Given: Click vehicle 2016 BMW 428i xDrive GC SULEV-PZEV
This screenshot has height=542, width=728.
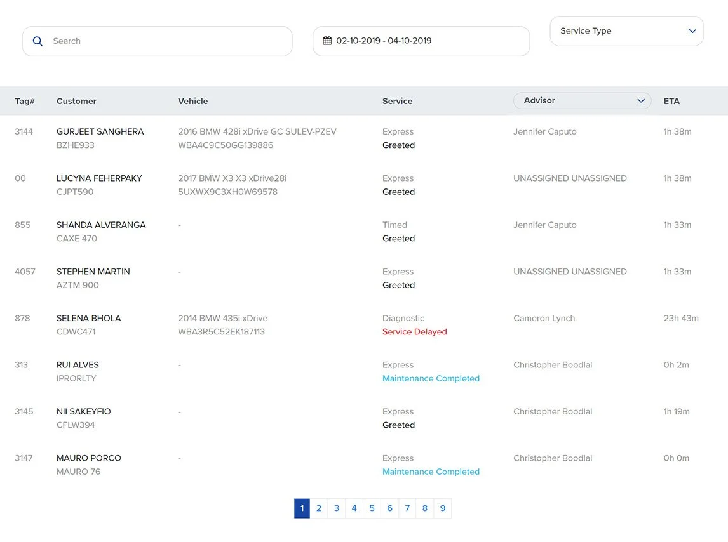Looking at the screenshot, I should coord(257,132).
